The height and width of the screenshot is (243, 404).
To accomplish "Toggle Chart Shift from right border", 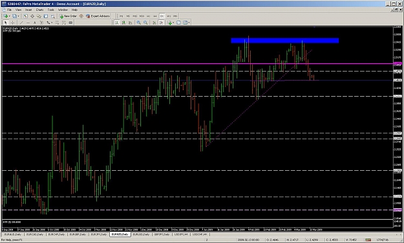I will 162,23.
